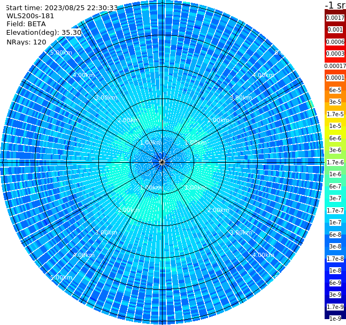346x325 pixels.
Task: Click the "NRays: 120" label
Action: 26,42
